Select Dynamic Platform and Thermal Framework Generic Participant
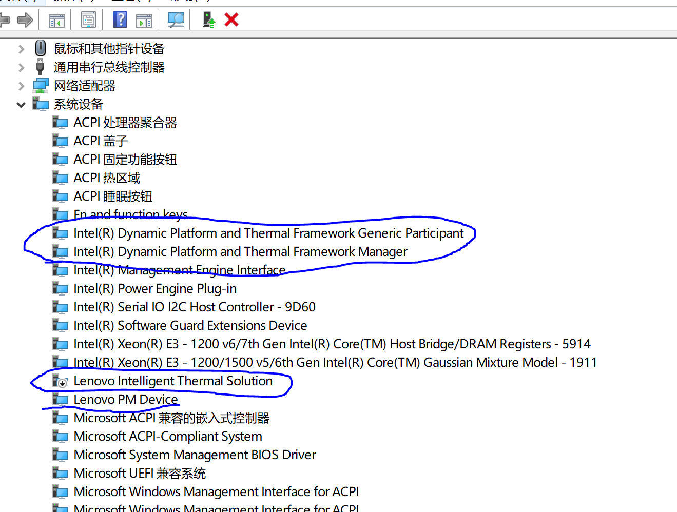This screenshot has height=512, width=677. pos(268,233)
